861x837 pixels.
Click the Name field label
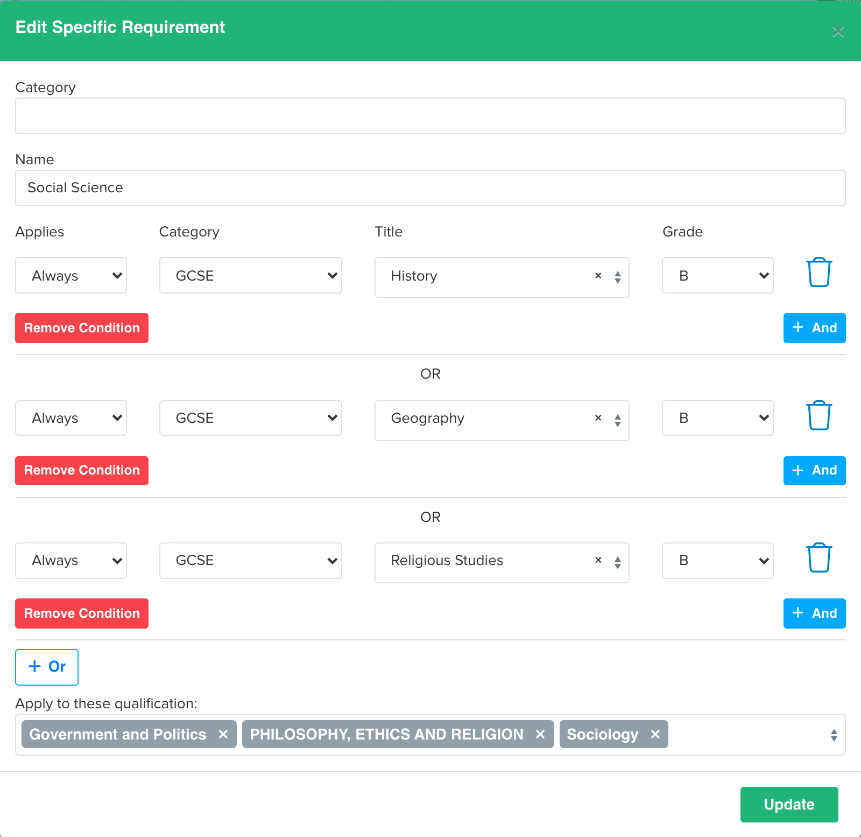35,159
